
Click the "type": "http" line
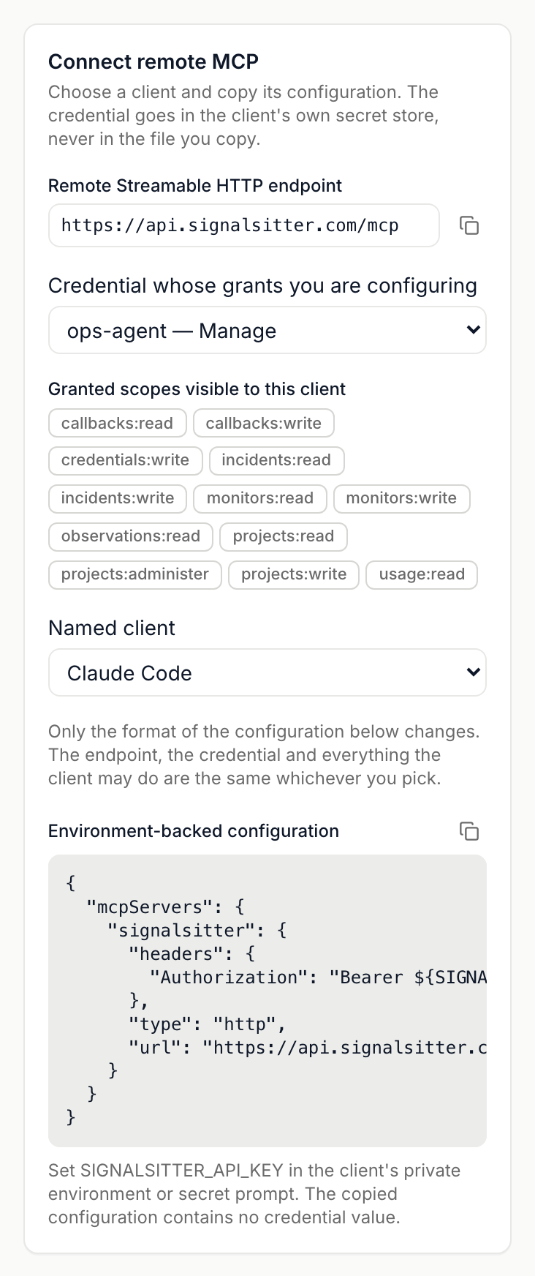coord(208,1024)
